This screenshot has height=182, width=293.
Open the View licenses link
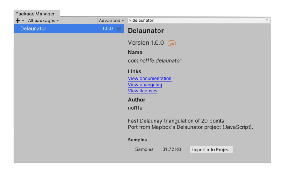[x=143, y=91]
